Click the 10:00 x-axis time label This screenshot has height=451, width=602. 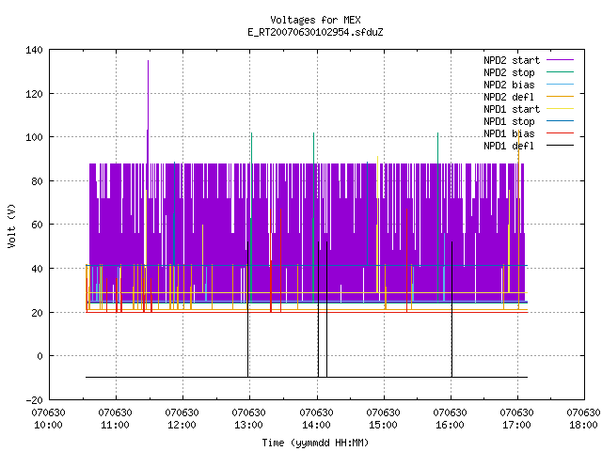(48, 426)
